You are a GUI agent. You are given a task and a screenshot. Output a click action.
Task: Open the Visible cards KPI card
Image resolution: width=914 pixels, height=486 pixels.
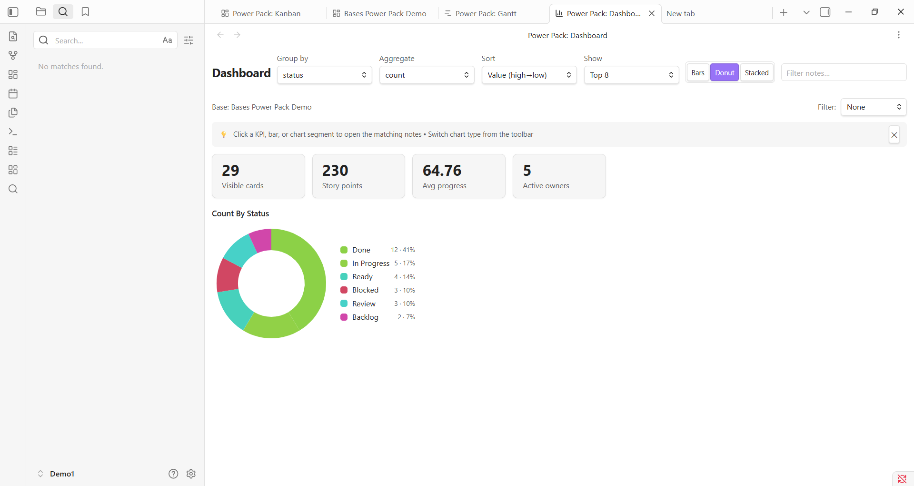[x=258, y=176]
